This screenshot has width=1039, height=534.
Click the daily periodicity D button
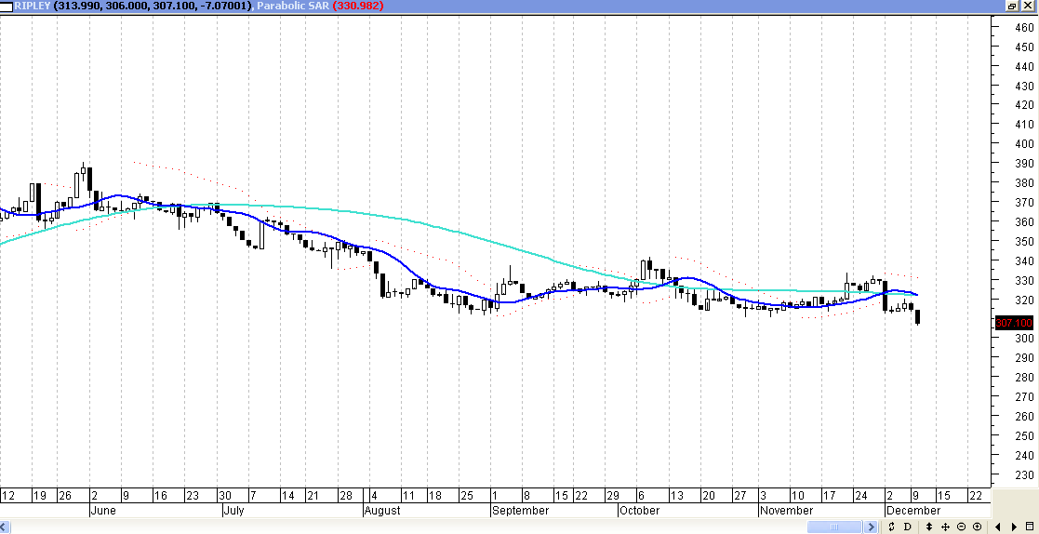[x=907, y=527]
